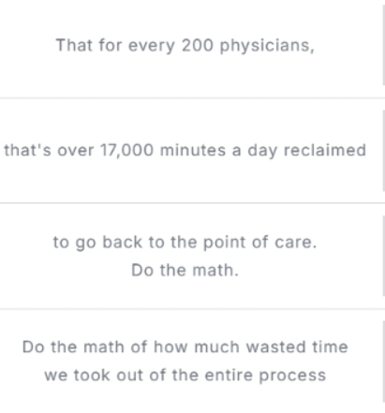Click the vertical bar beside the "wasted time" caption
Screen dimensions: 385x413
point(384,361)
